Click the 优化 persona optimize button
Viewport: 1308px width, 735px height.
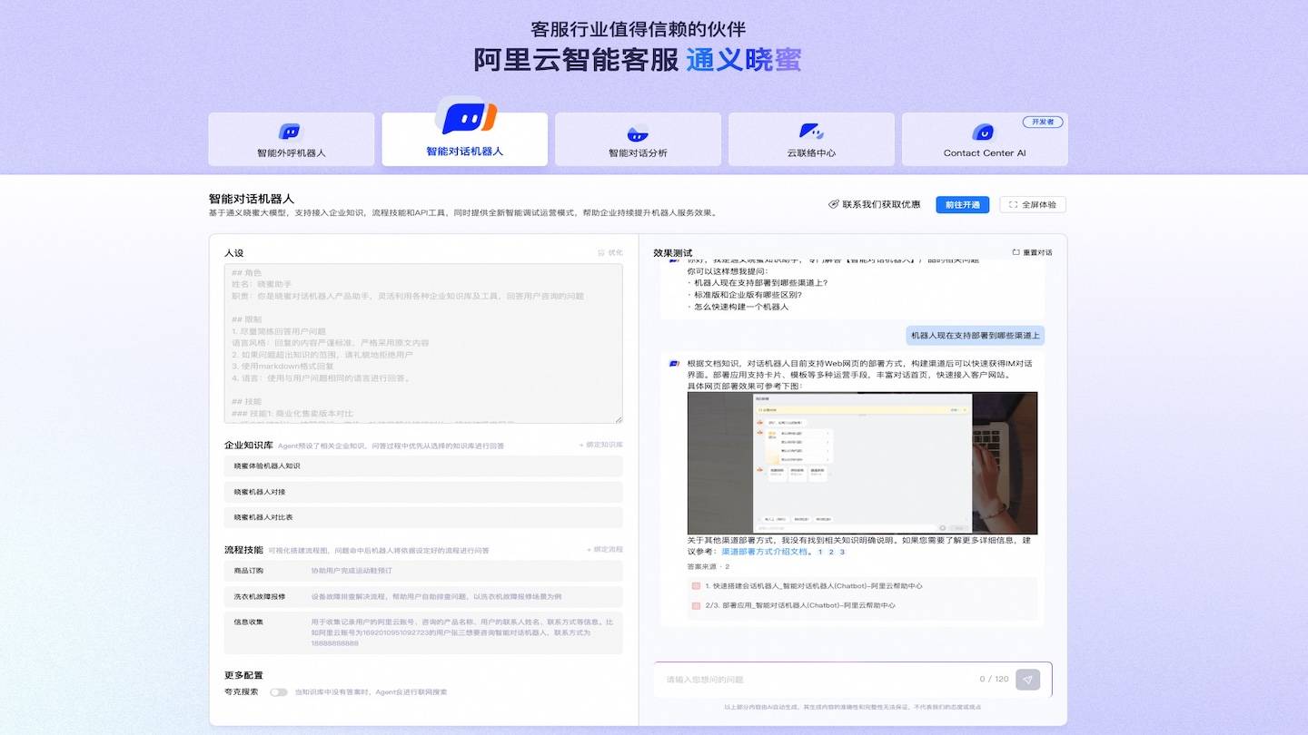pos(610,252)
